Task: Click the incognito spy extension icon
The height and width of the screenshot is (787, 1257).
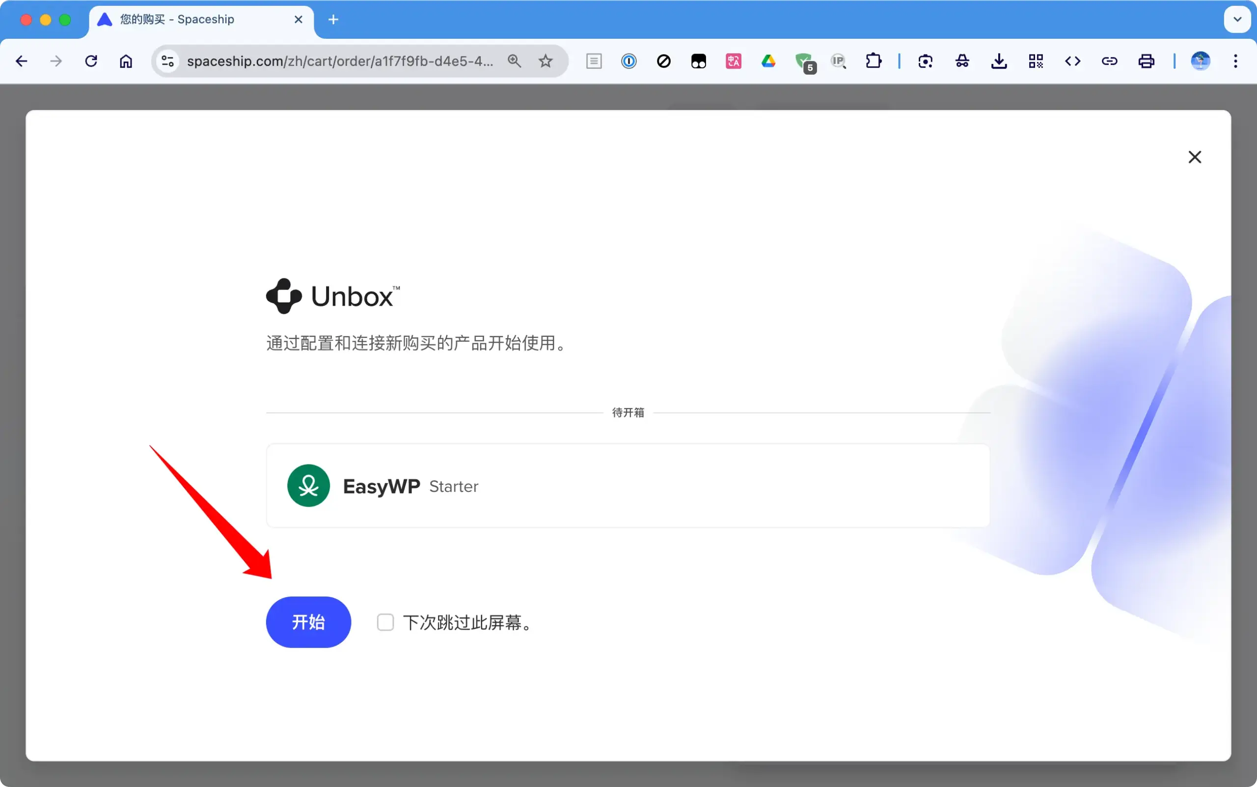Action: point(962,61)
